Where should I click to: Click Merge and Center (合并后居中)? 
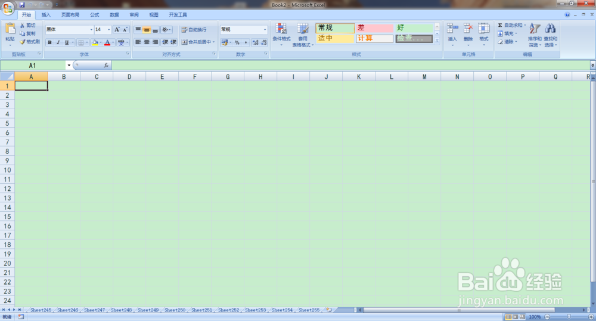196,42
